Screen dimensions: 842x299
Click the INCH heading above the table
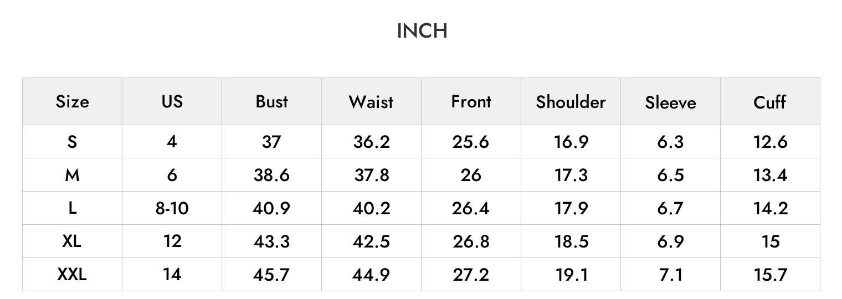click(x=422, y=31)
